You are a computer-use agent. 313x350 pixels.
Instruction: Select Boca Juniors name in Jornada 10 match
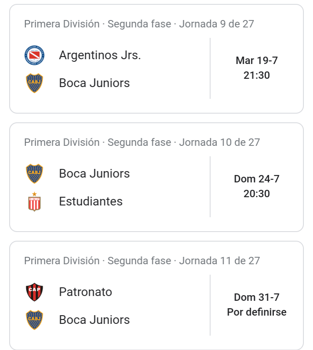[94, 174]
